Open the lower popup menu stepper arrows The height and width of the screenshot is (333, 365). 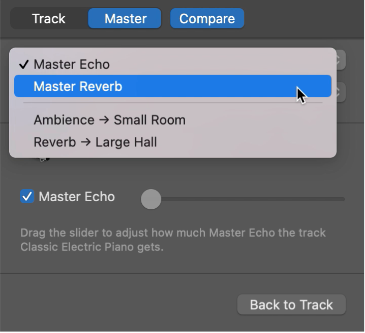(x=340, y=92)
